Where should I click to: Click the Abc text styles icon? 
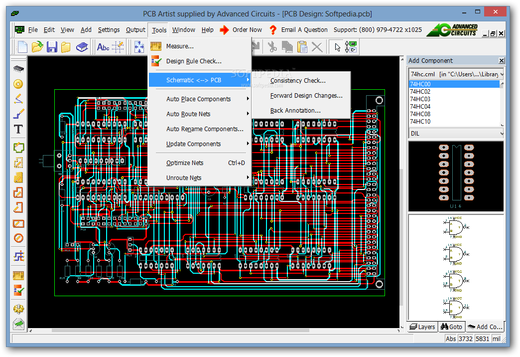point(103,47)
